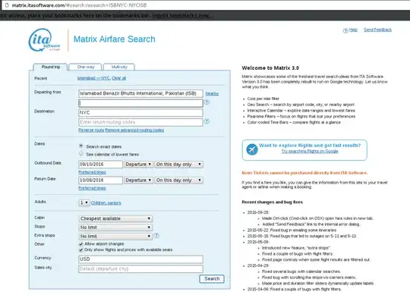The image size is (410, 298).
Task: Click the help question mark icon near Help
Action: pos(345,30)
